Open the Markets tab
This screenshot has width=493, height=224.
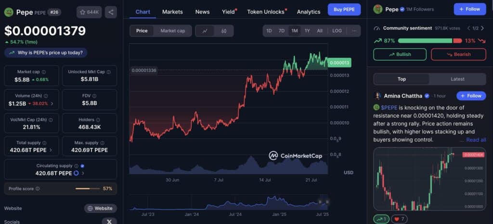pos(172,12)
